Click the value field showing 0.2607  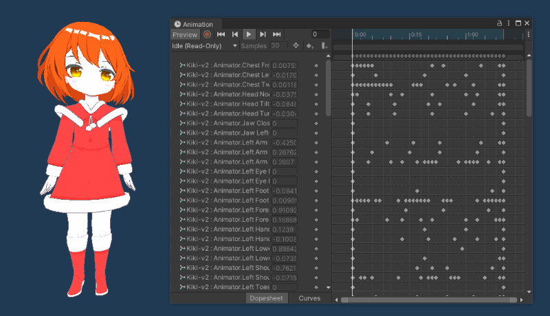[x=285, y=162]
